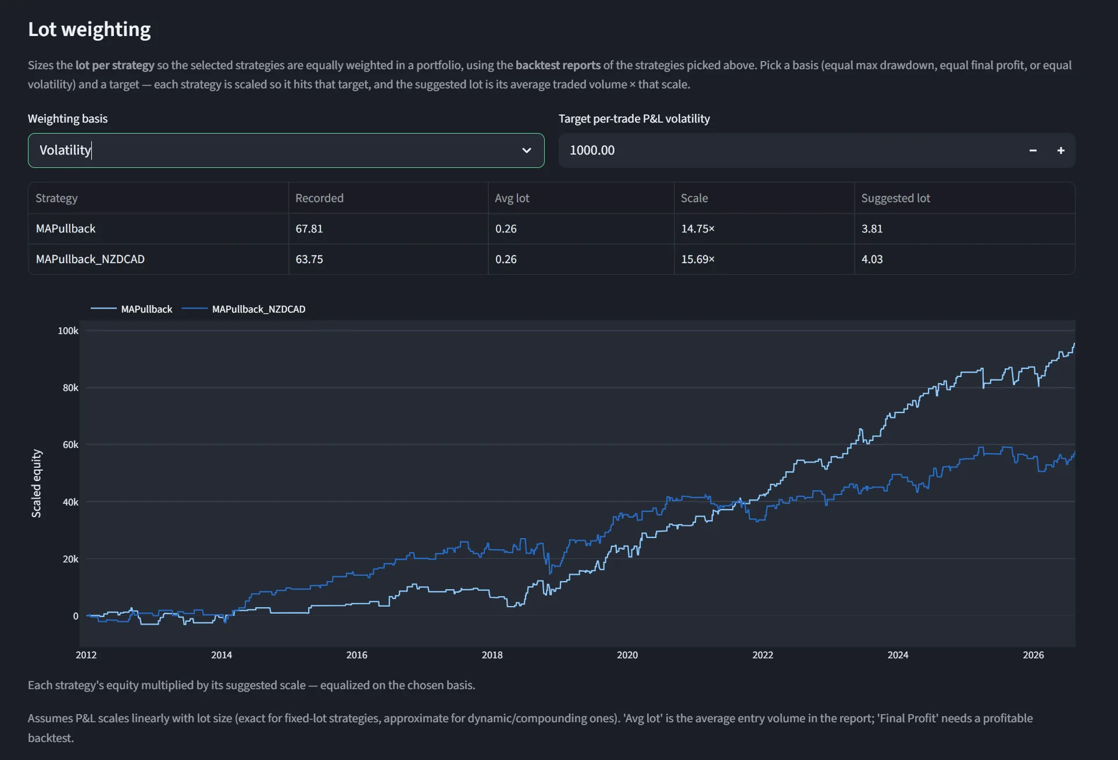Click the Target per-trade P&L volatility label
Screen dimensions: 1118x760
(x=634, y=119)
